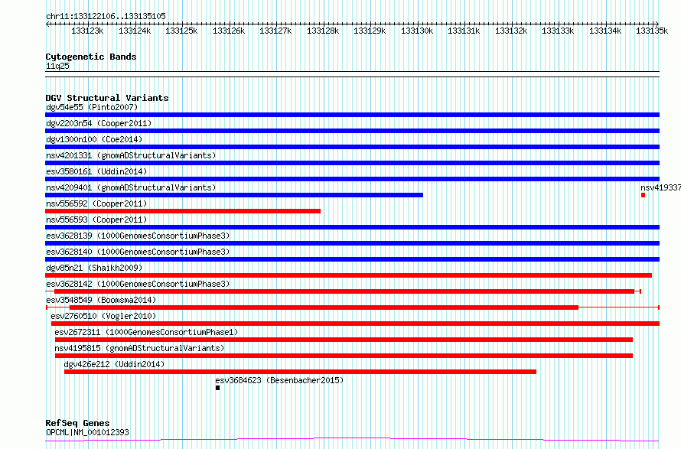
Task: Open esv3628142 (1000GenomesConsortiumPhase3) label
Action: pyautogui.click(x=138, y=284)
